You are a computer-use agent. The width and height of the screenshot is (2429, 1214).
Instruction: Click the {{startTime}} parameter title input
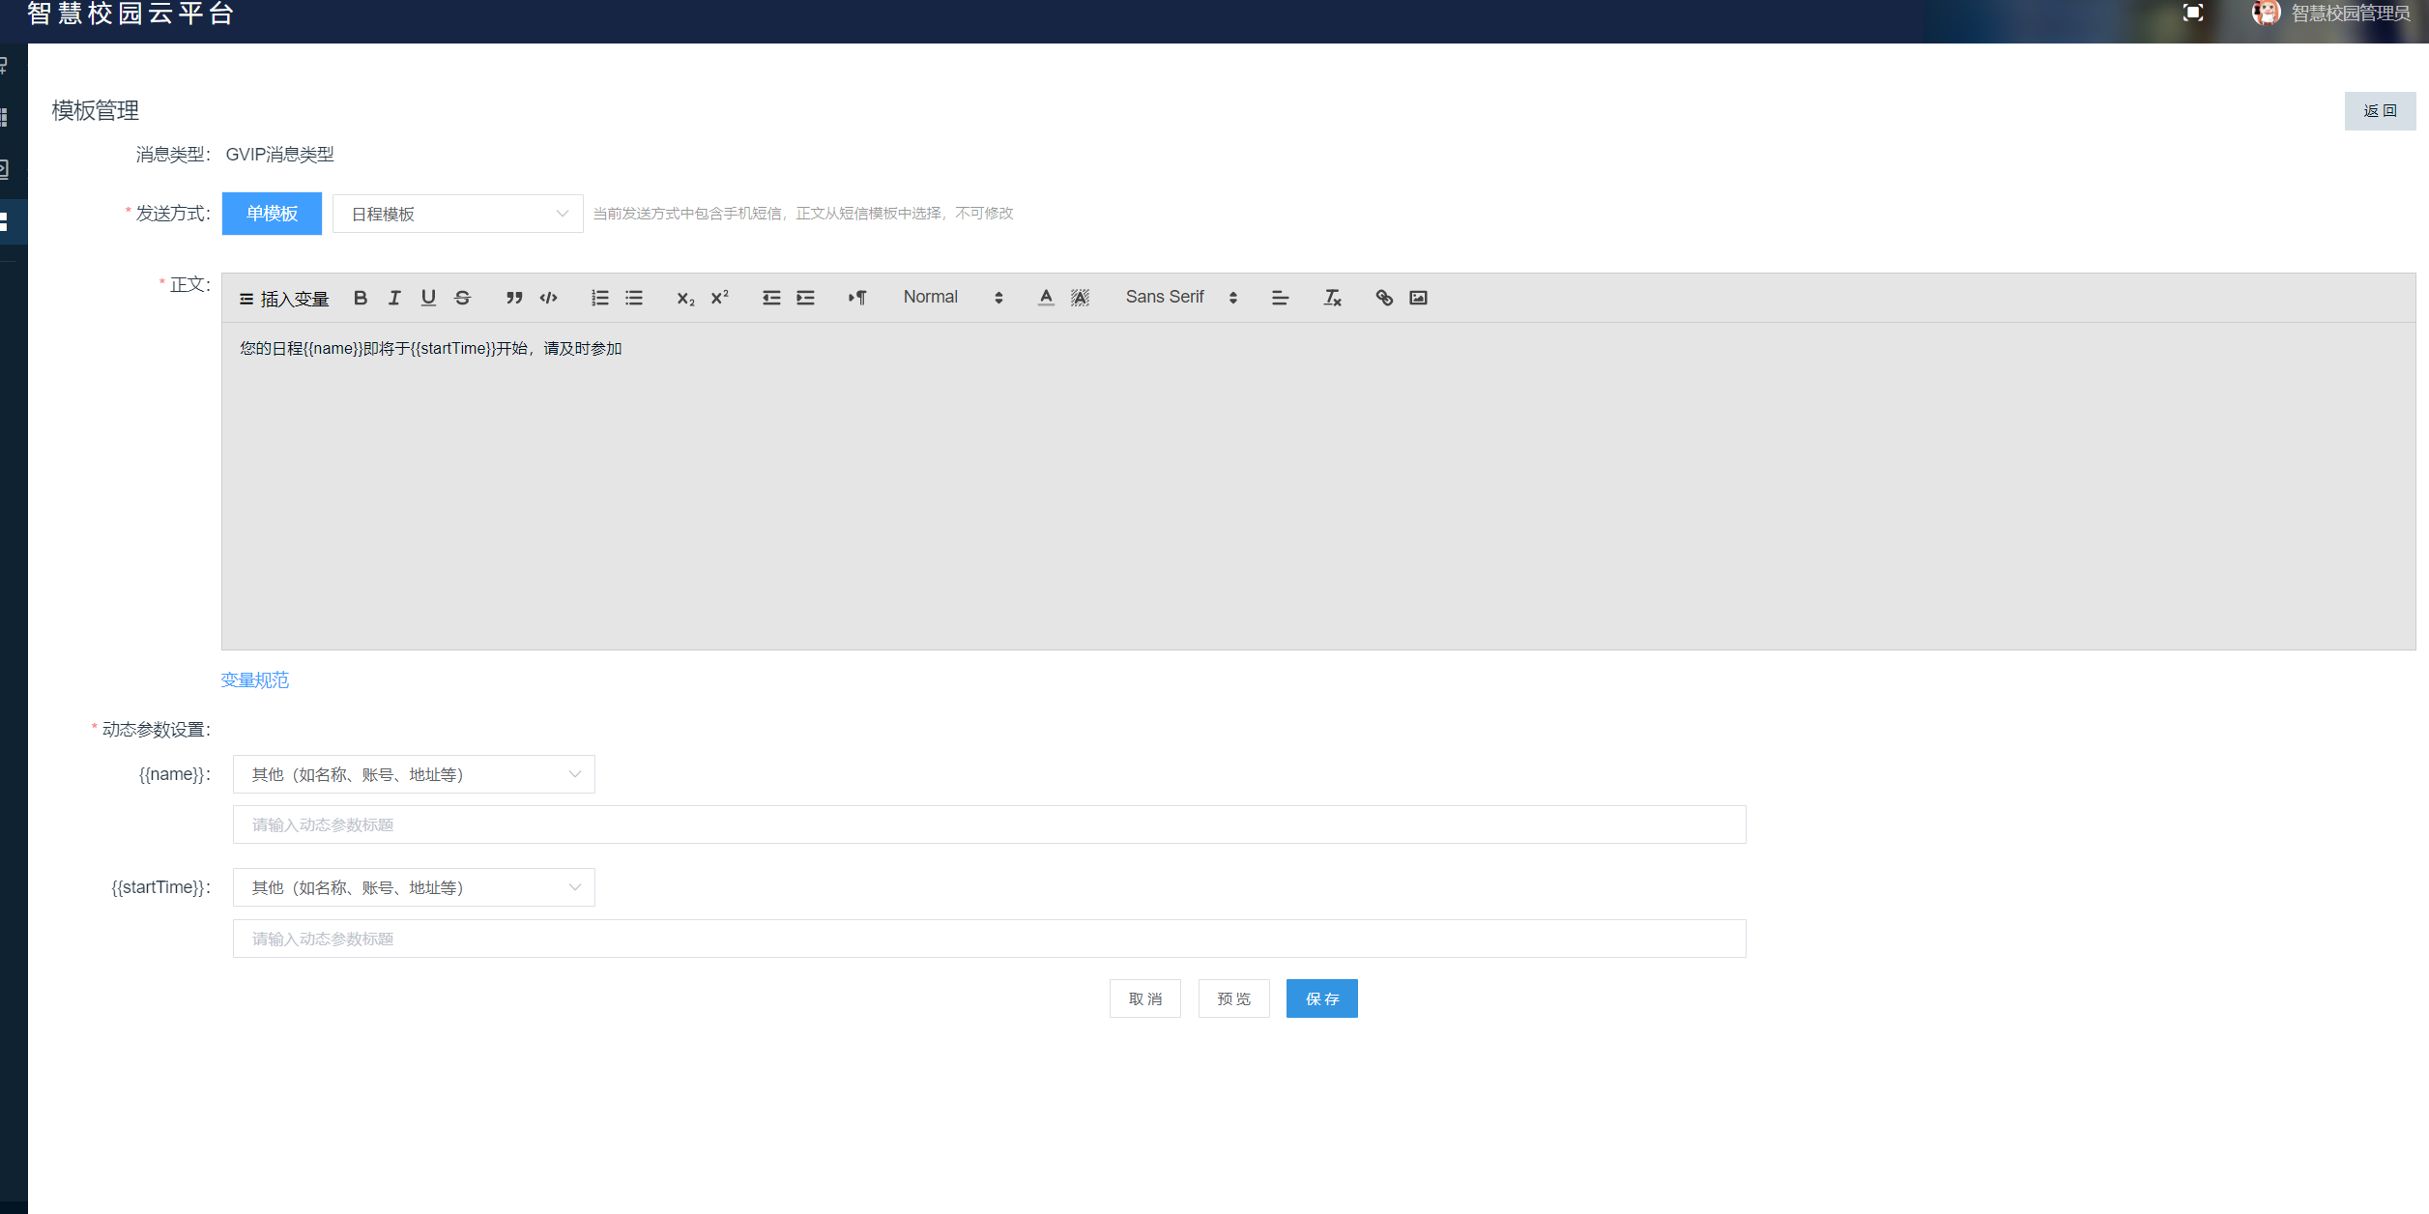click(x=989, y=939)
